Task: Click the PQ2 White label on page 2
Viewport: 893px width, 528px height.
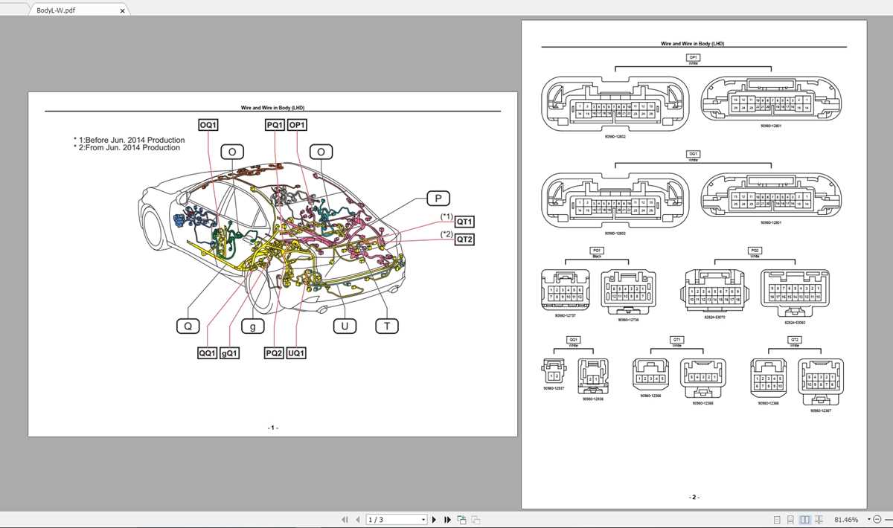Action: click(755, 252)
